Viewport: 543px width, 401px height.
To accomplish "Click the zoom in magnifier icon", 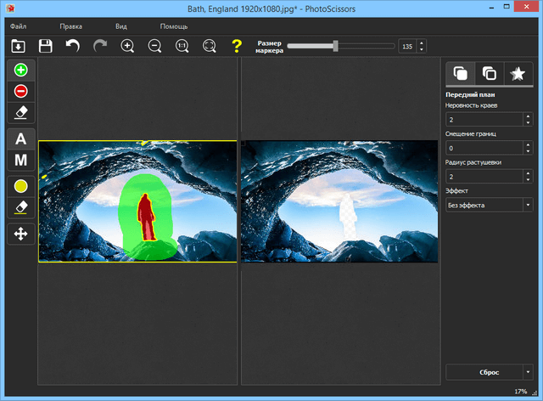I will click(127, 46).
